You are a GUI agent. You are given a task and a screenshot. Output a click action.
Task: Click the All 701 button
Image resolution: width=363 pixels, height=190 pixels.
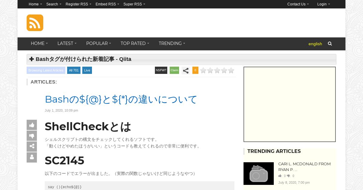pyautogui.click(x=74, y=70)
